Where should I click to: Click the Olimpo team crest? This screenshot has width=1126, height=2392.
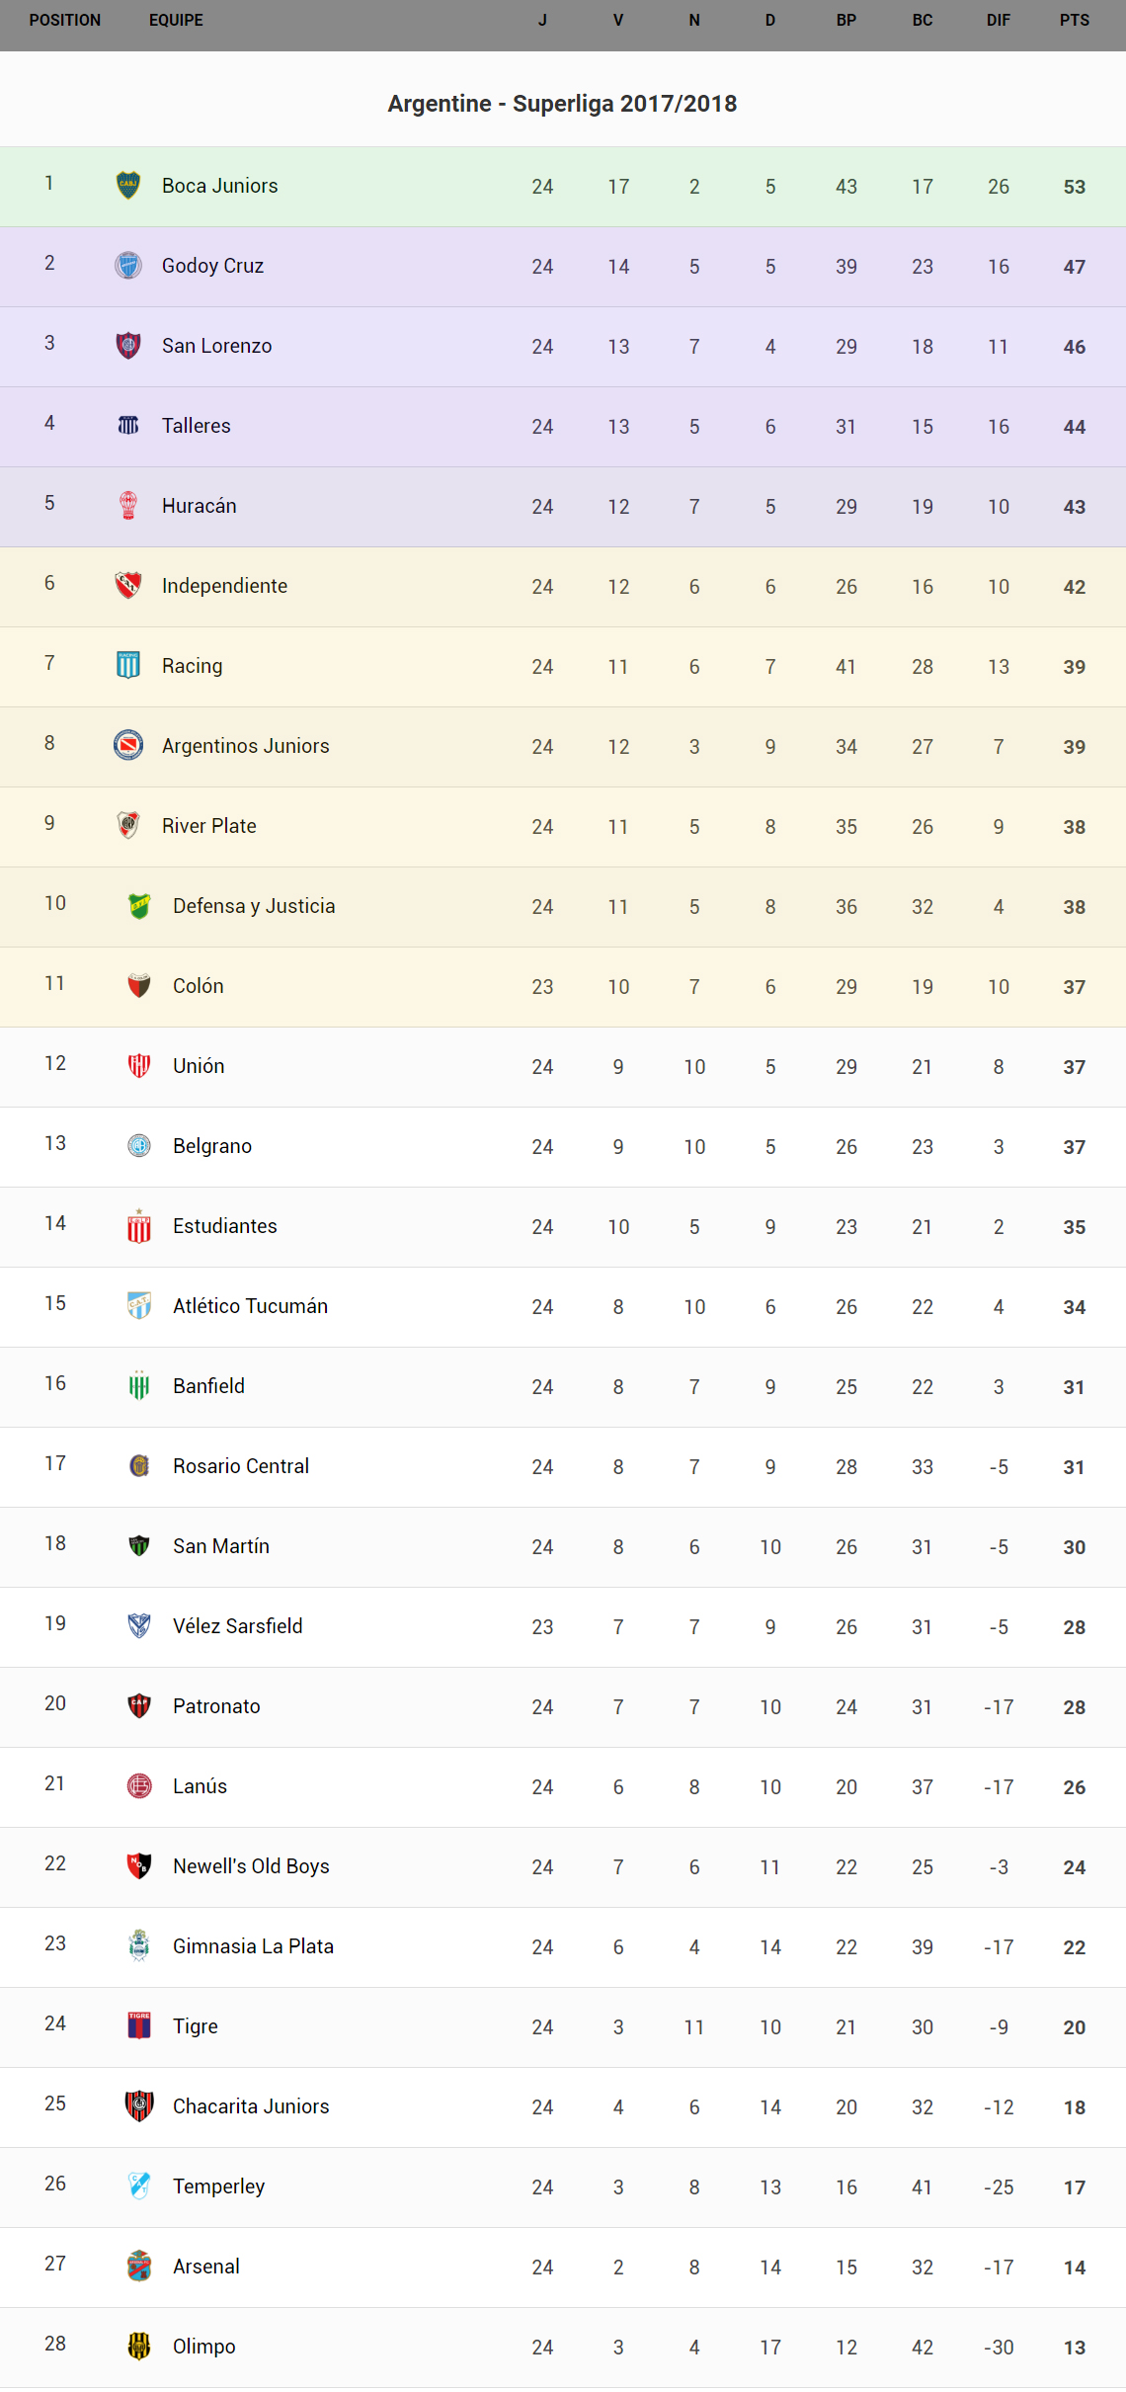139,2347
